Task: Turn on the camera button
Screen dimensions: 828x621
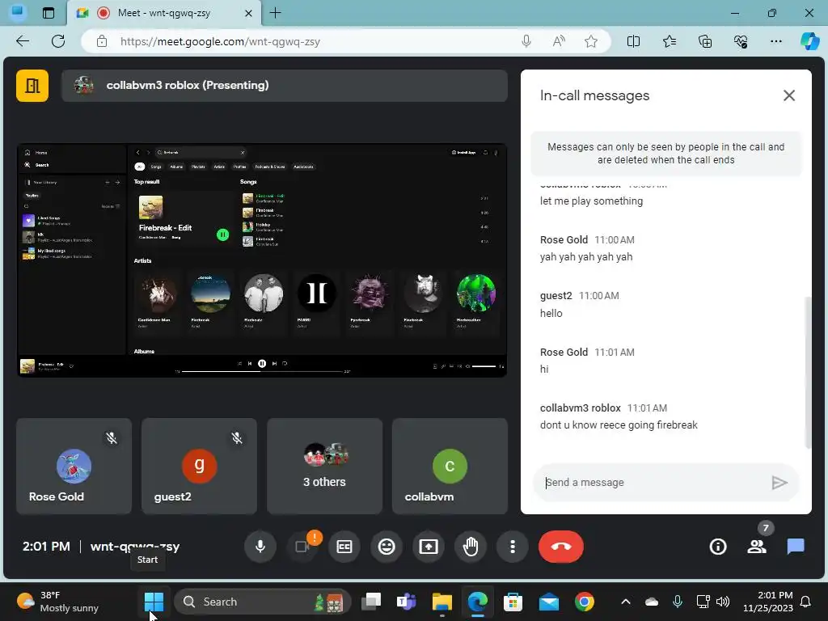Action: pyautogui.click(x=302, y=547)
